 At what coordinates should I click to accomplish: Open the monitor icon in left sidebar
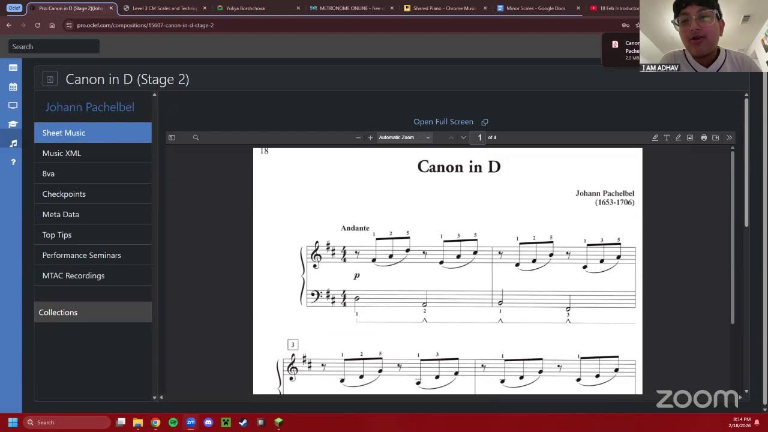pyautogui.click(x=13, y=105)
